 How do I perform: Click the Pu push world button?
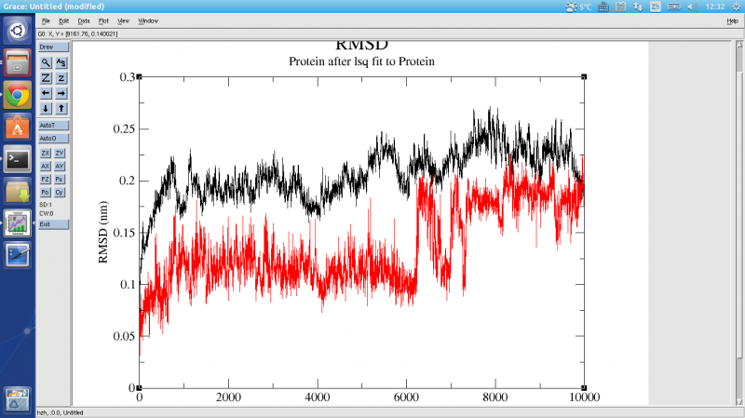click(59, 179)
